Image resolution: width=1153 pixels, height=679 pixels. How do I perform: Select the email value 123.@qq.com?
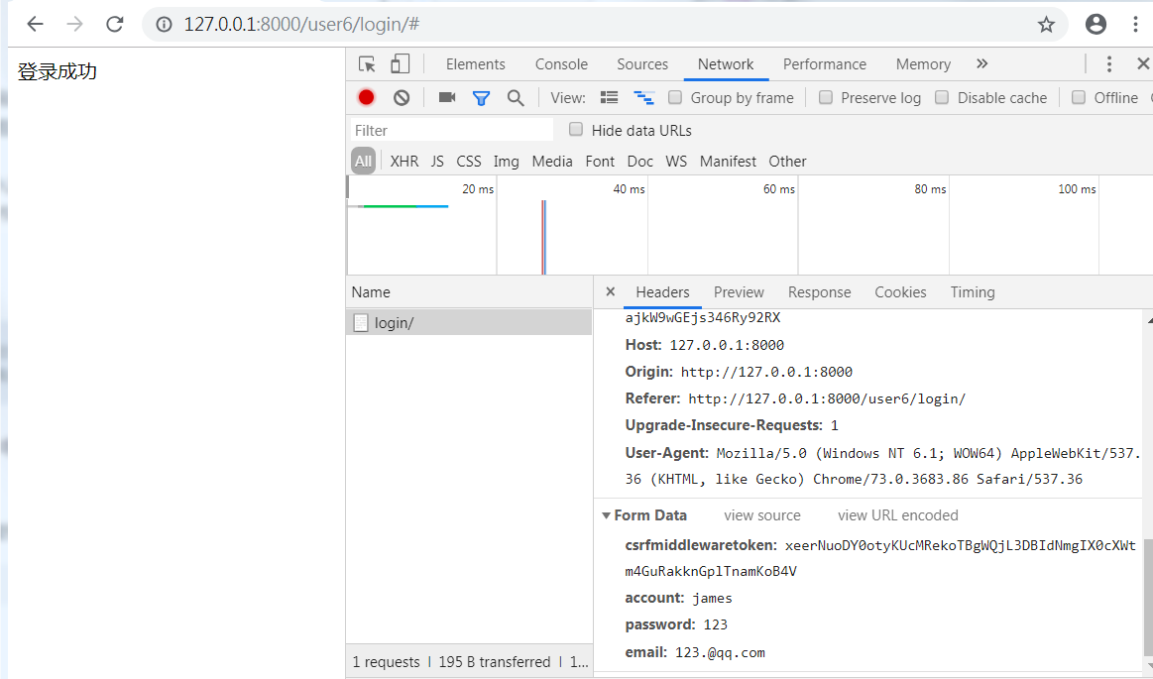coord(720,652)
